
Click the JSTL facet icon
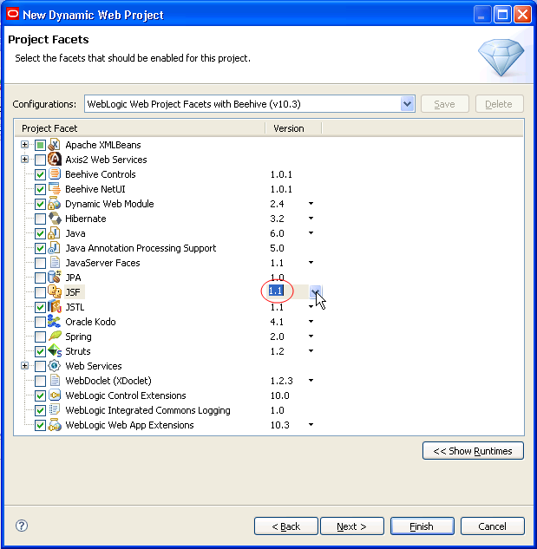tap(55, 306)
